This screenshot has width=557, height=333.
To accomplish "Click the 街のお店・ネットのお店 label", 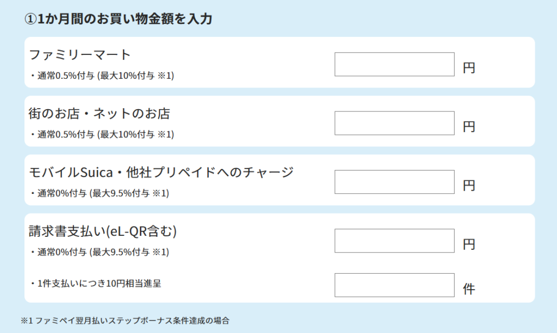I will point(99,114).
